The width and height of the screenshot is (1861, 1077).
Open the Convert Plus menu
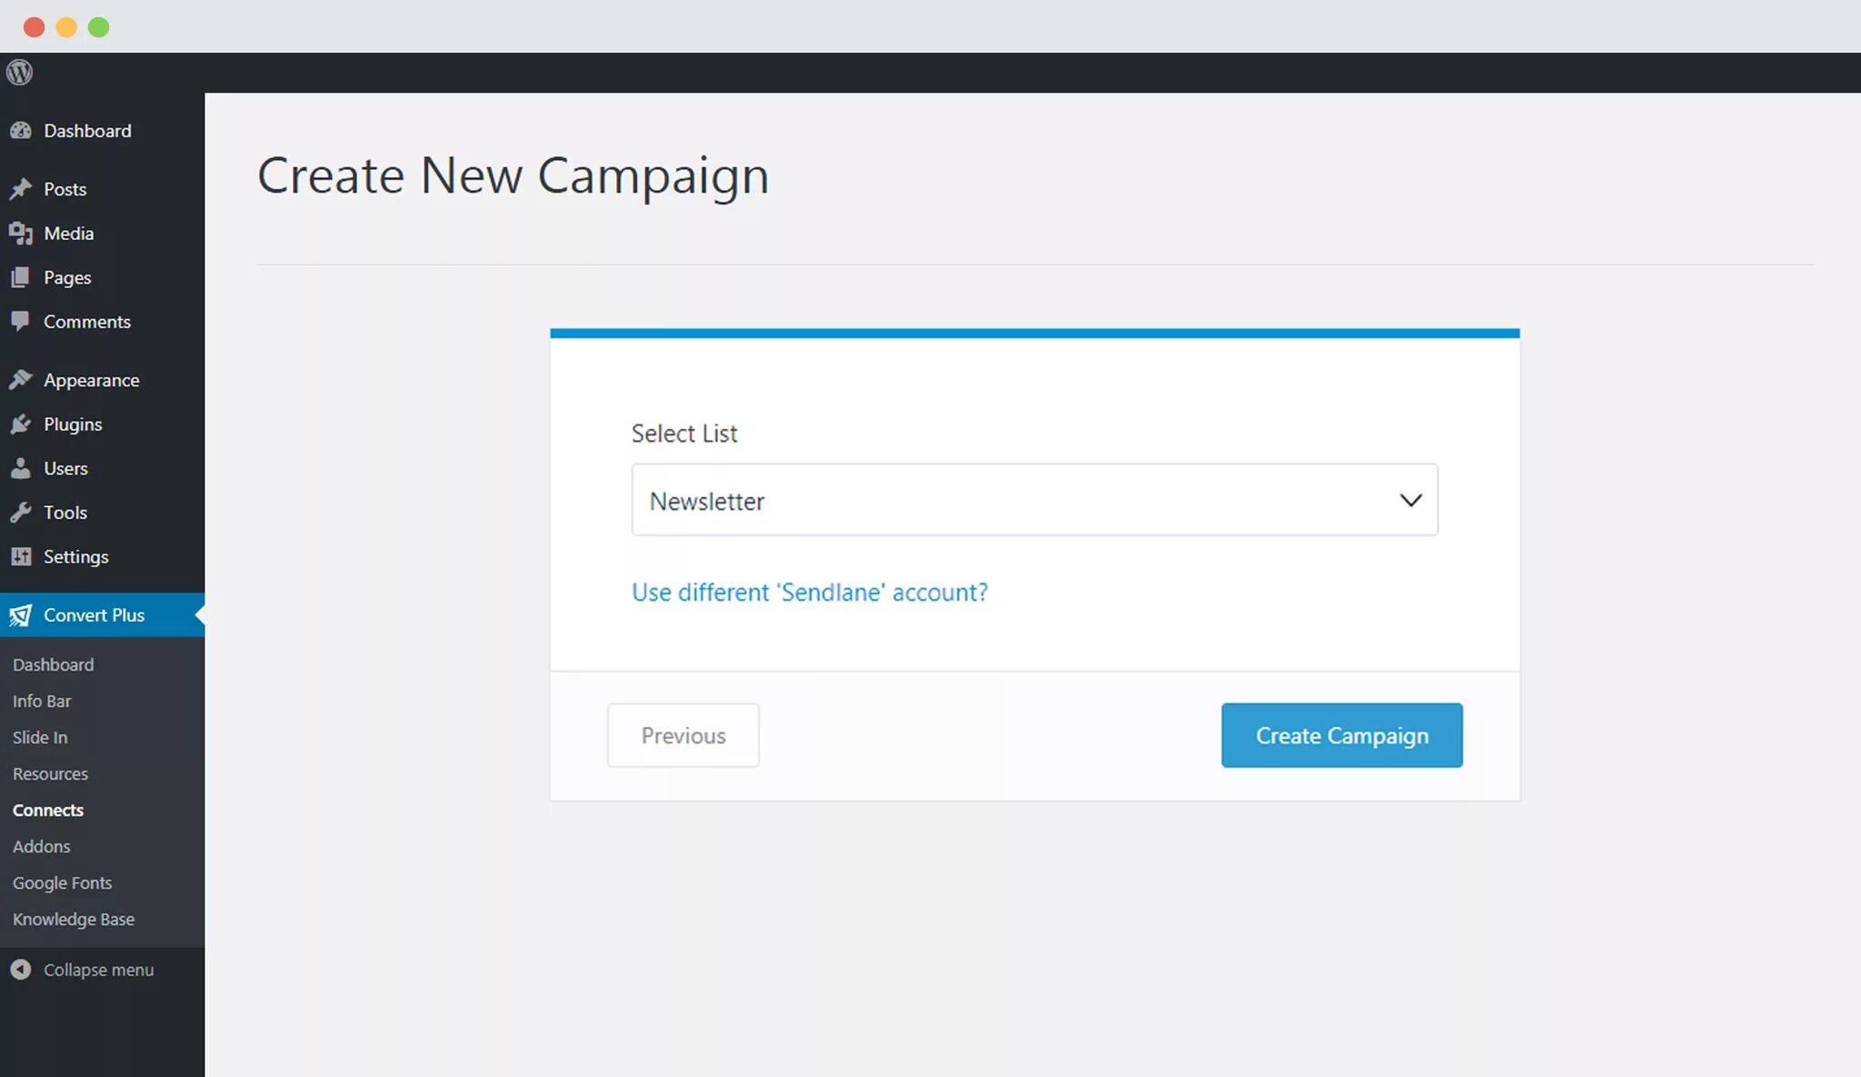(x=94, y=615)
